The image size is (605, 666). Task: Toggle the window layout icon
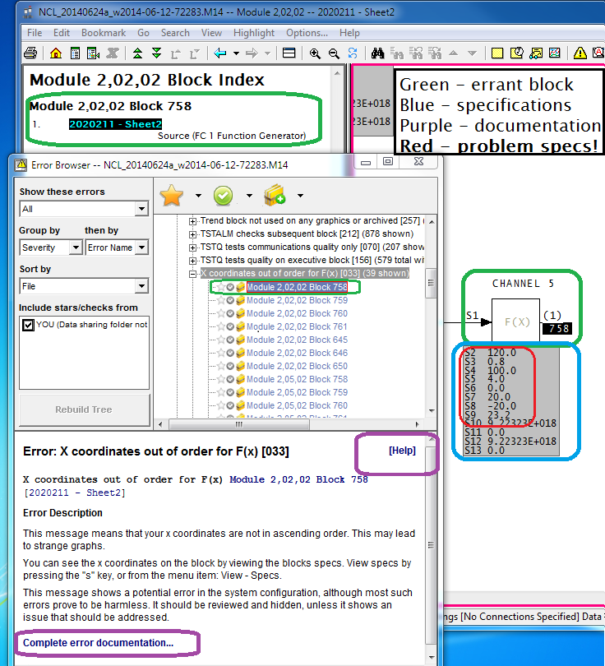point(289,53)
